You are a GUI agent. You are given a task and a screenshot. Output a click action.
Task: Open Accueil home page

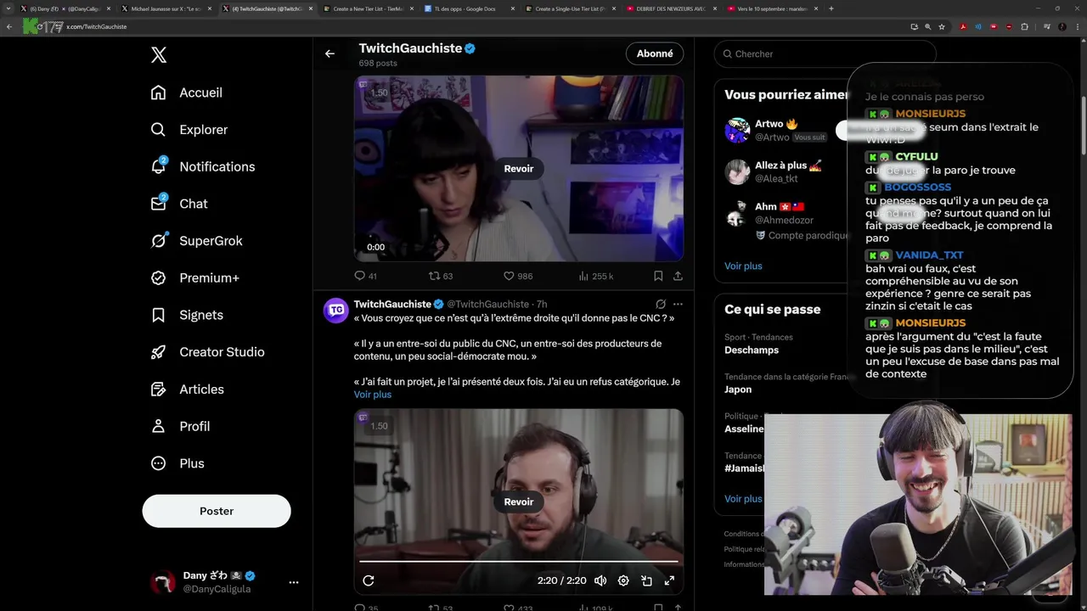click(x=187, y=92)
